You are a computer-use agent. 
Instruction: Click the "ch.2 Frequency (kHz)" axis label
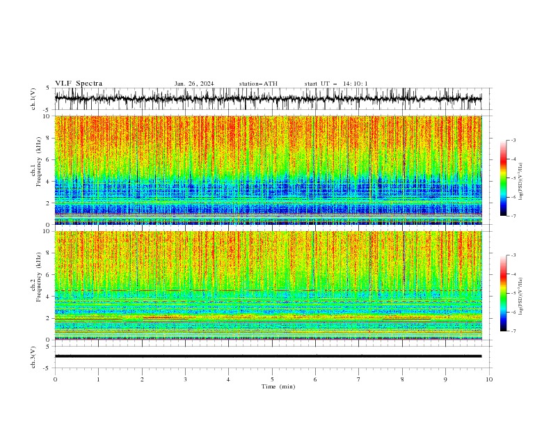point(36,277)
